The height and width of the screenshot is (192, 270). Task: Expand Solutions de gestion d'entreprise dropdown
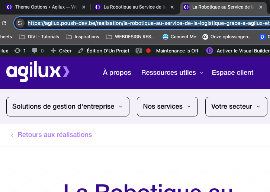(x=68, y=106)
